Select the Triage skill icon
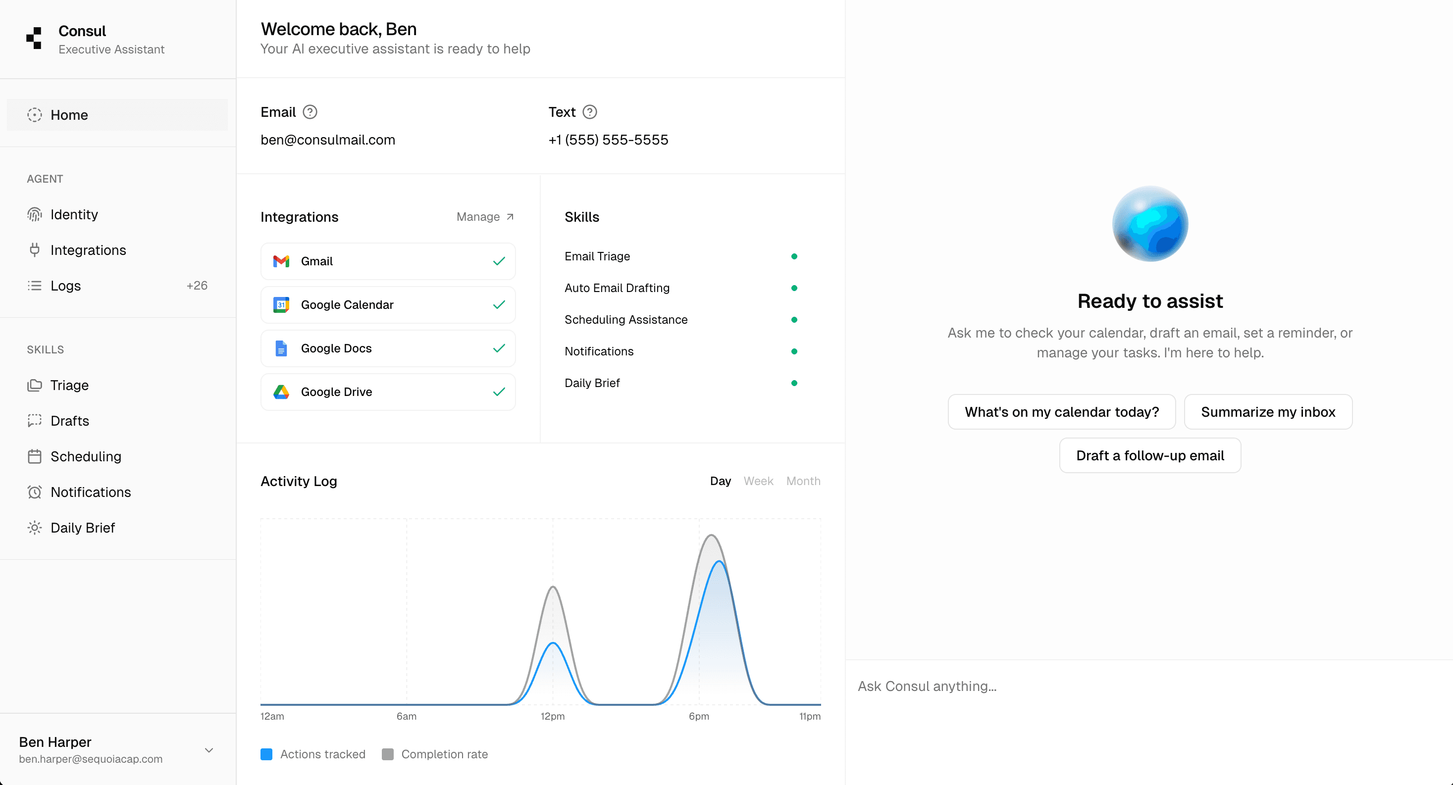 (34, 385)
